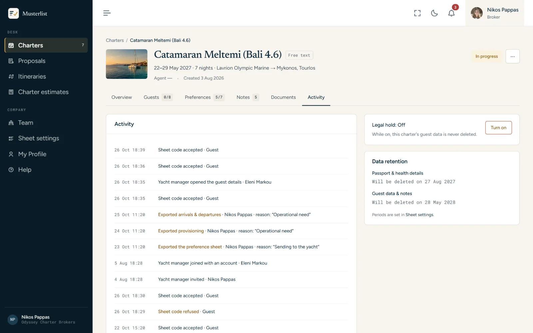Image resolution: width=533 pixels, height=333 pixels.
Task: Click the Charters count badge 7
Action: click(83, 45)
